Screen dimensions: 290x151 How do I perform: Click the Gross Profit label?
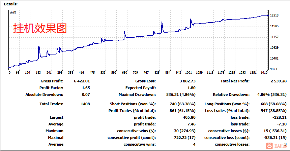52,81
